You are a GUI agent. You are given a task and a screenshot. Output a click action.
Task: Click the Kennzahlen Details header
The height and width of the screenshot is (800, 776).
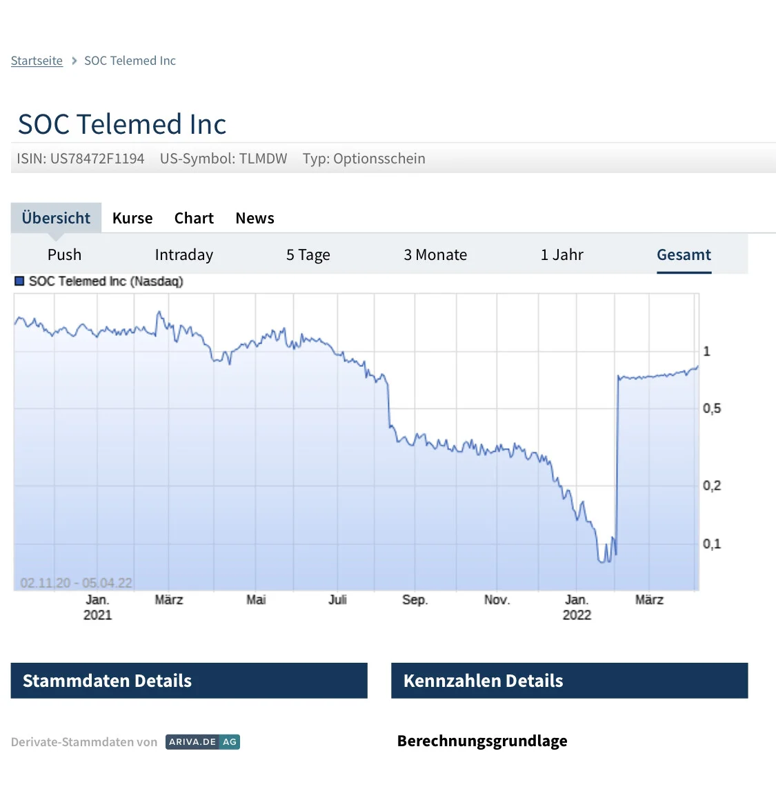tap(569, 681)
